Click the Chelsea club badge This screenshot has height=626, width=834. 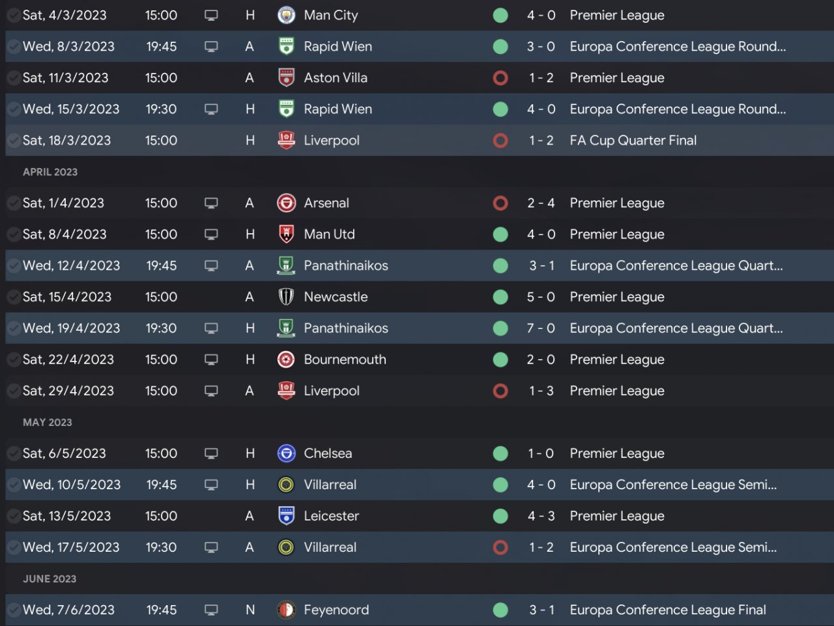coord(286,453)
